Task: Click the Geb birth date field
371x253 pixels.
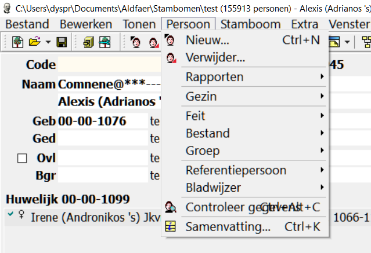Action: (x=102, y=121)
